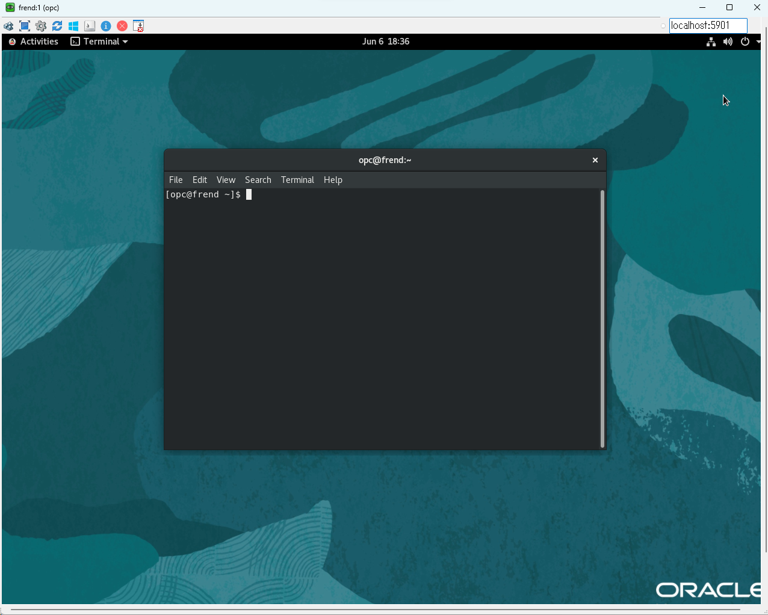768x615 pixels.
Task: Toggle full screen mode in the viewer toolbar
Action: click(25, 26)
